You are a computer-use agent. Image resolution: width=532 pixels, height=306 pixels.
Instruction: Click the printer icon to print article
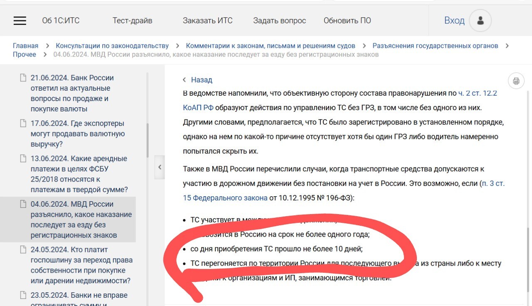(x=516, y=81)
